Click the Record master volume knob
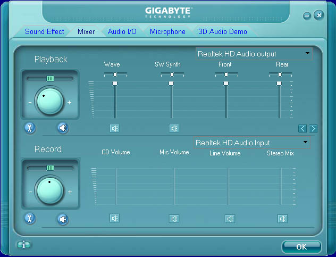The image size is (336, 257). 50,190
